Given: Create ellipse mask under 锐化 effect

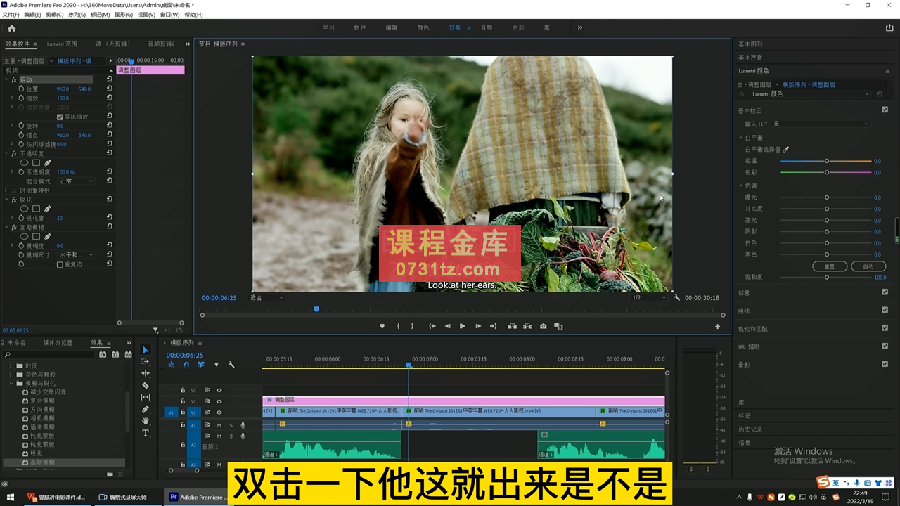Looking at the screenshot, I should (25, 209).
